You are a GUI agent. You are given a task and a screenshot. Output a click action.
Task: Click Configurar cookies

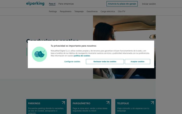point(72,62)
